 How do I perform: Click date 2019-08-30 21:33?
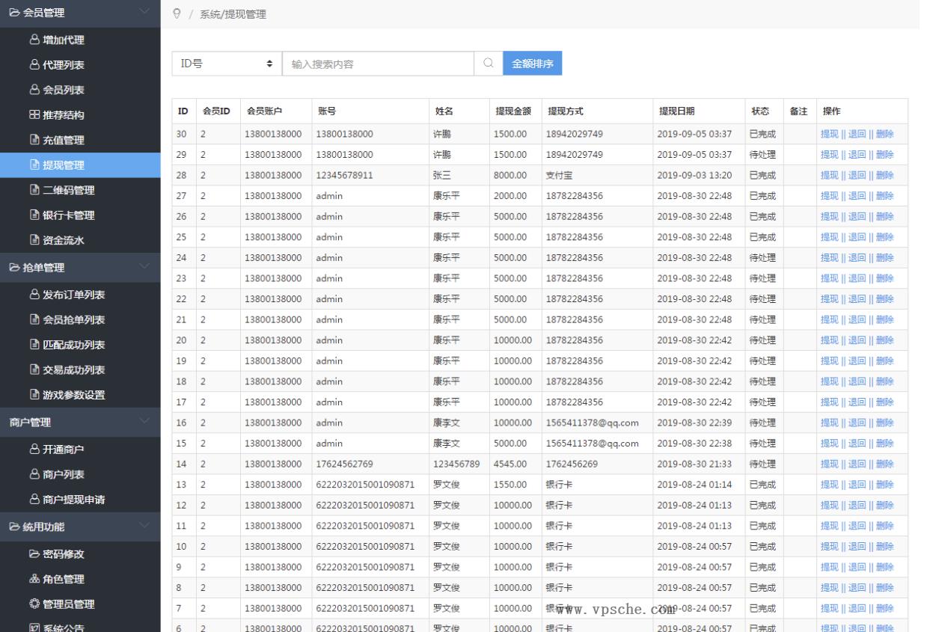point(694,464)
